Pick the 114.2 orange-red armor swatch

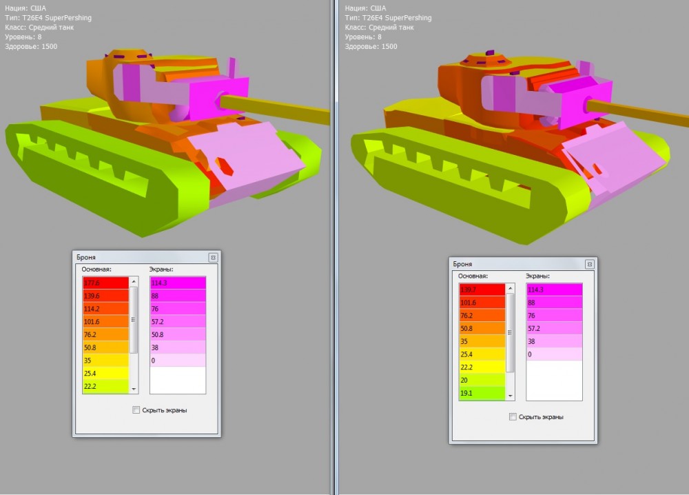[x=105, y=309]
